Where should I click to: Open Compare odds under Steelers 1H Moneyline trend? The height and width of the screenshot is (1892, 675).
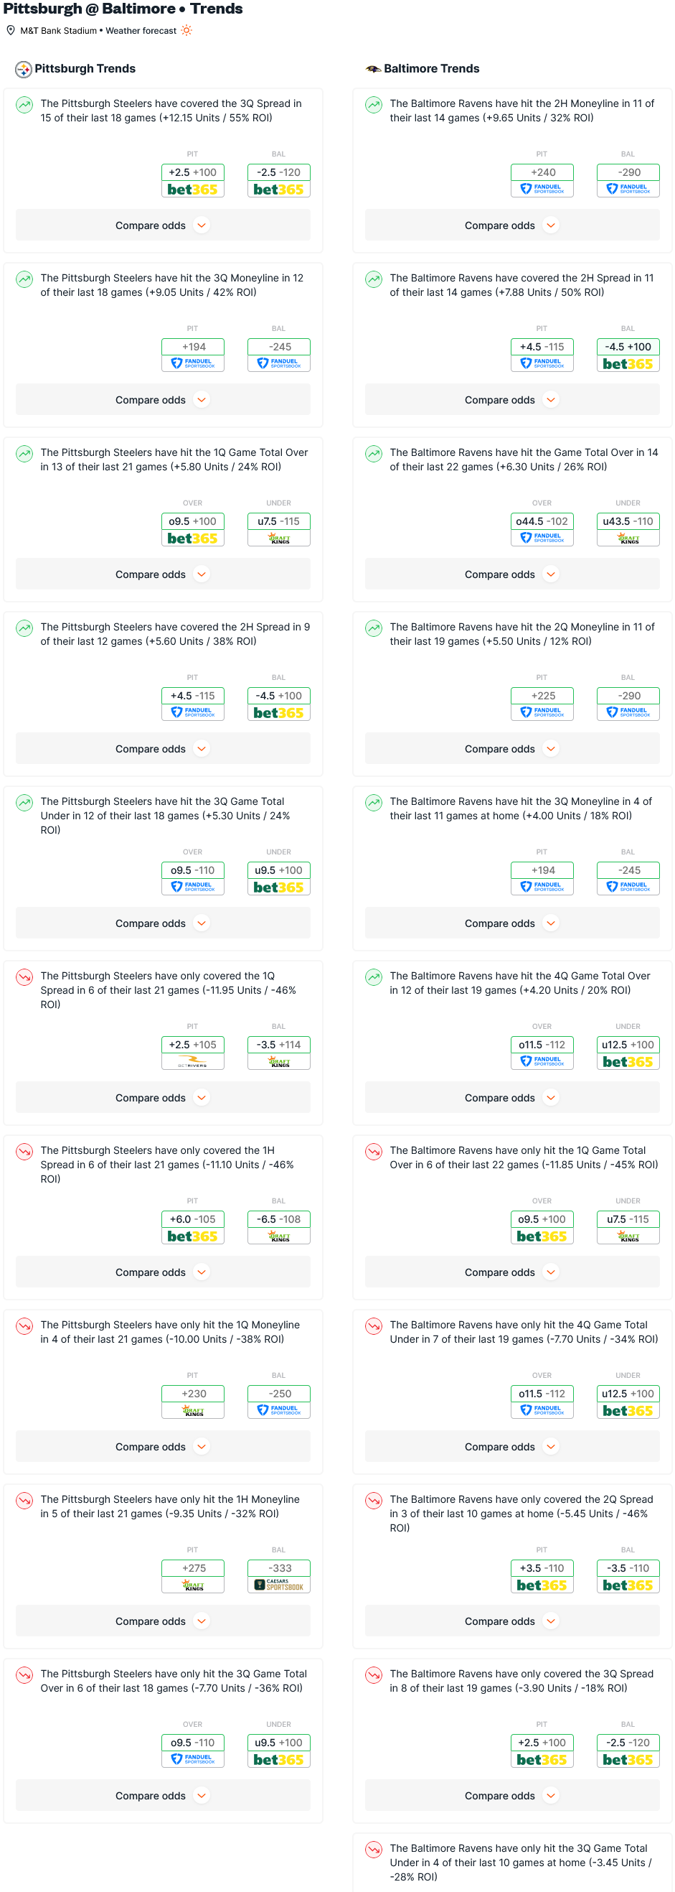163,1621
